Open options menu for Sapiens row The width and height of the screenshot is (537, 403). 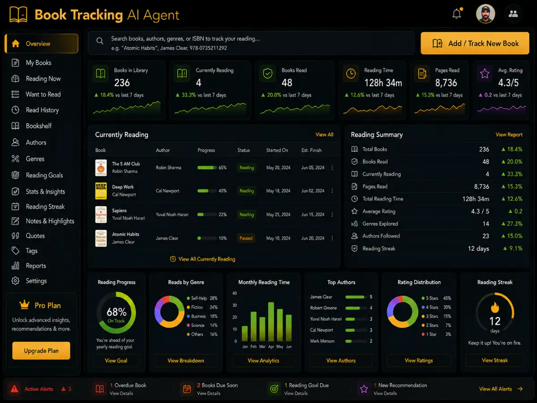coord(332,214)
